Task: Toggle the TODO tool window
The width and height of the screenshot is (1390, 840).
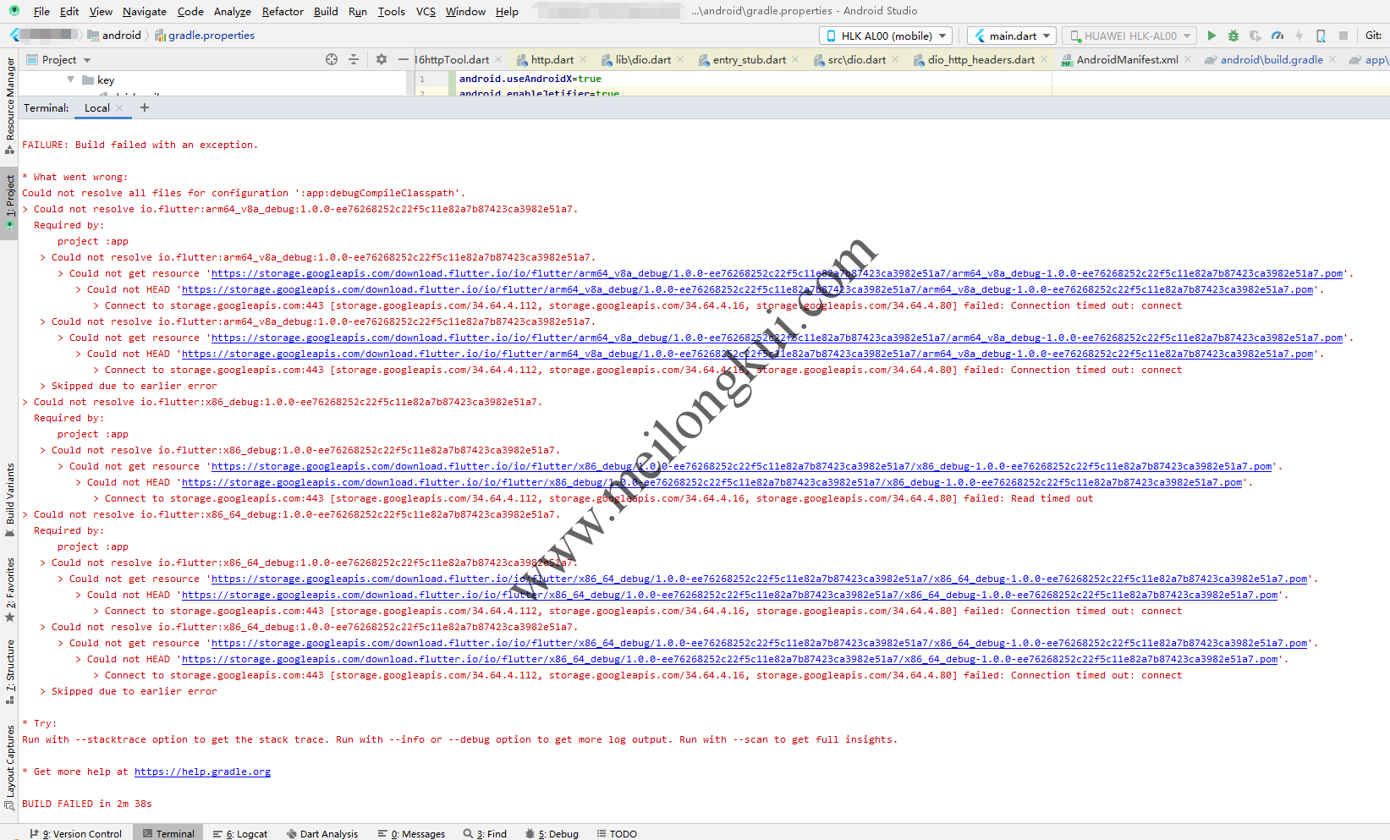Action: pyautogui.click(x=617, y=833)
